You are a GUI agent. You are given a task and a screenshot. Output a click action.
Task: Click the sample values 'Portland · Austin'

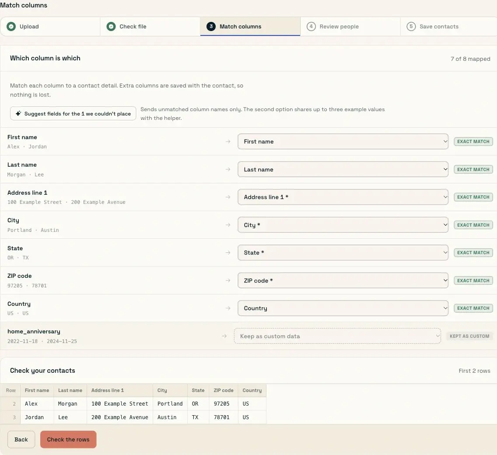pos(33,230)
